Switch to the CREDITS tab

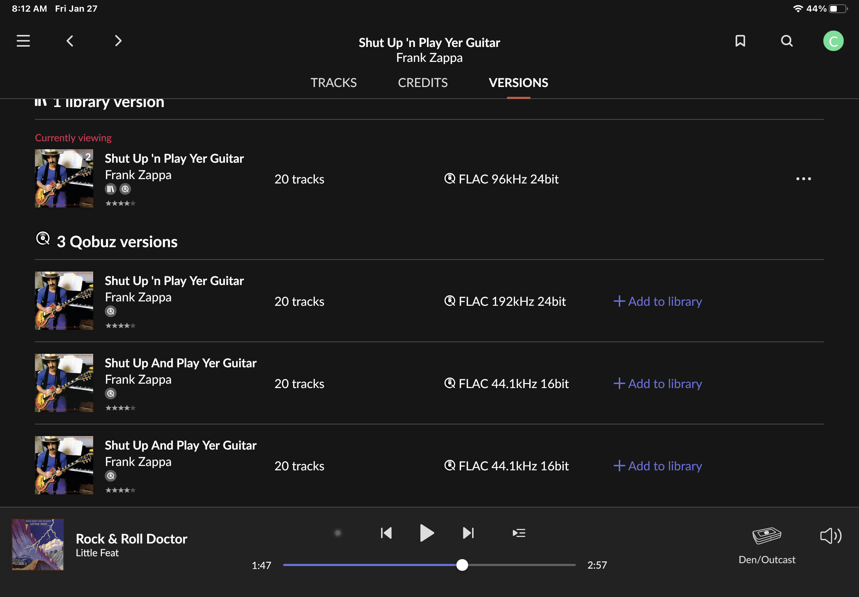coord(423,83)
